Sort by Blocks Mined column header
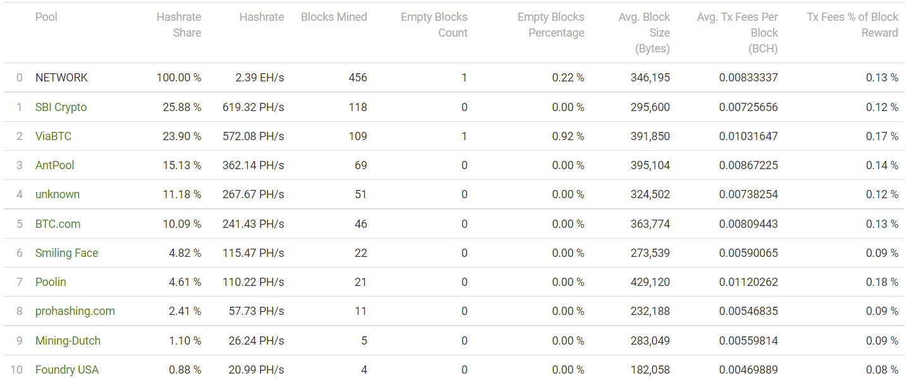This screenshot has width=909, height=385. pyautogui.click(x=334, y=17)
